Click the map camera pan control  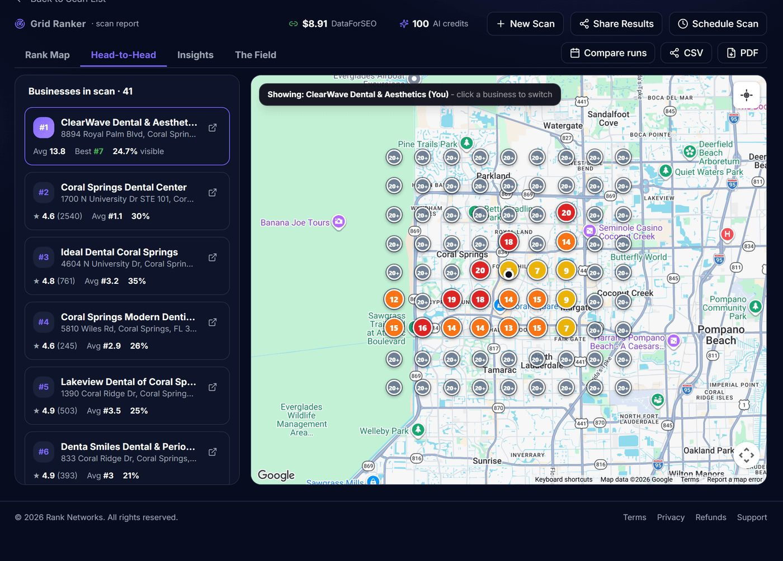point(747,455)
